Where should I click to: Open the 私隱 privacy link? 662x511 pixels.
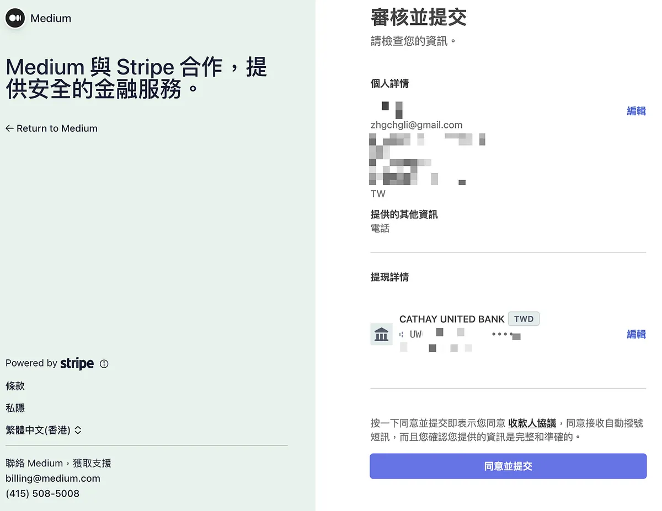(15, 408)
